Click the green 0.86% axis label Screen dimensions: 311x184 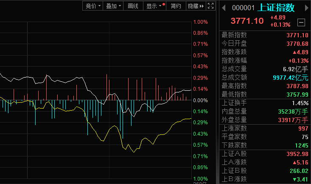pos(201,167)
